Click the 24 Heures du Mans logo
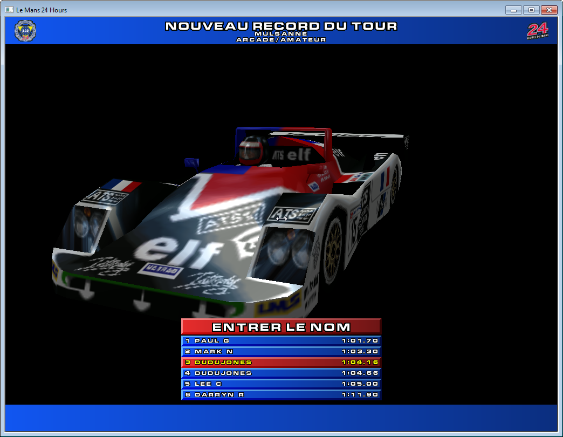Viewport: 563px width, 437px height. tap(538, 31)
